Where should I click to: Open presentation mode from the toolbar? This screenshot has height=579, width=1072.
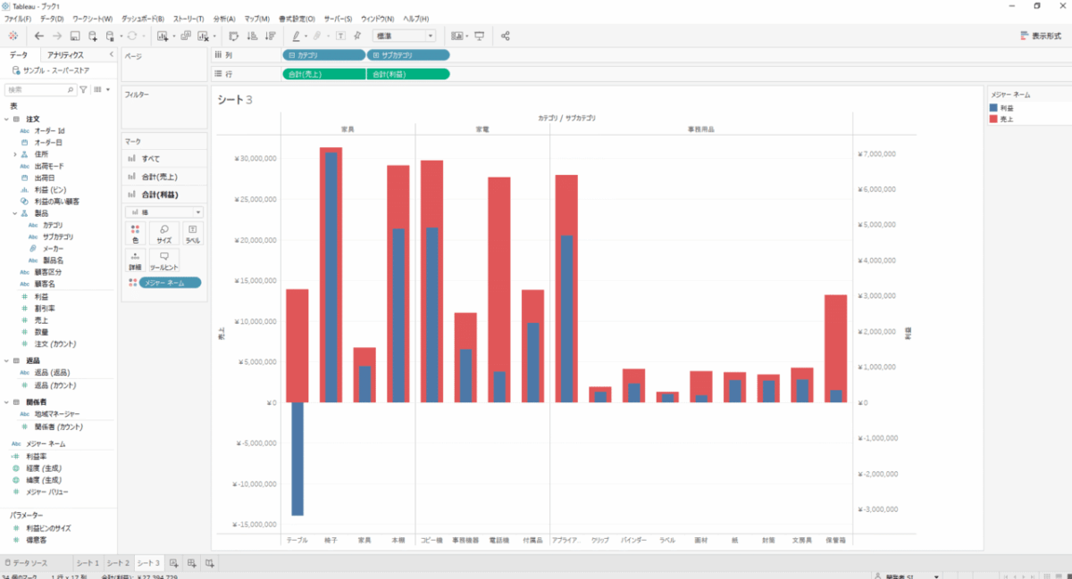tap(480, 36)
